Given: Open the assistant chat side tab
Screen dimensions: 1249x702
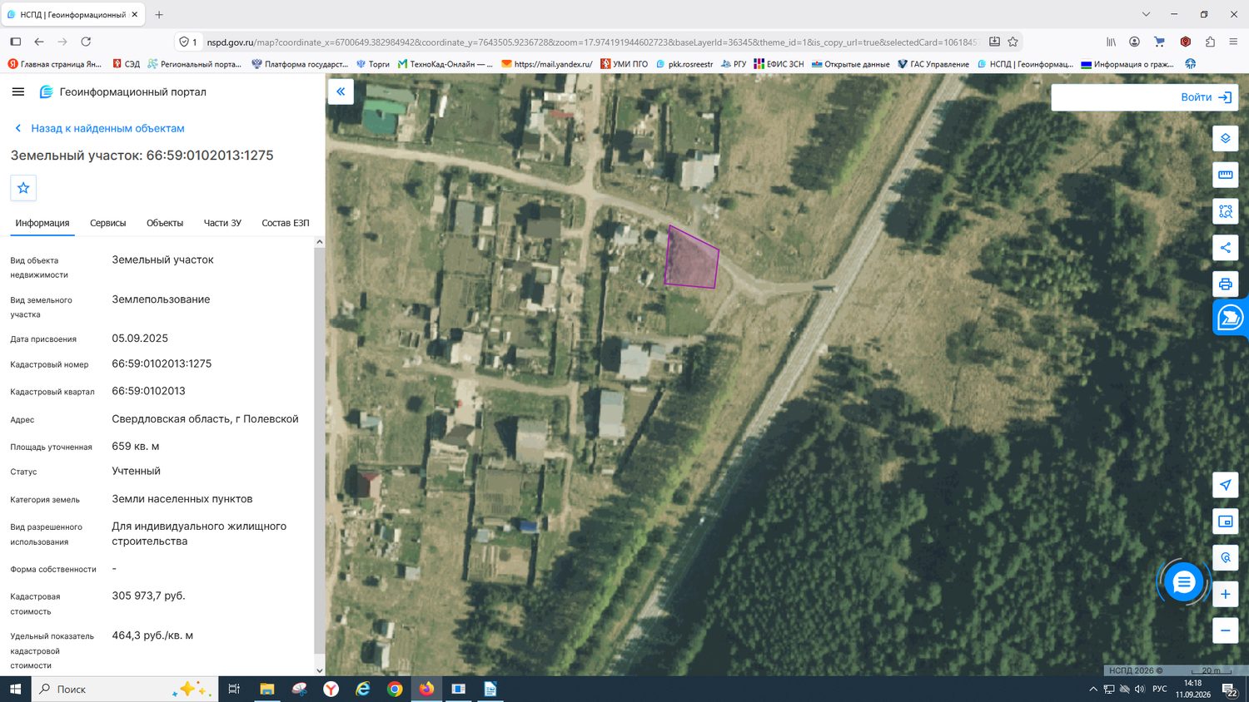Looking at the screenshot, I should click(1230, 317).
